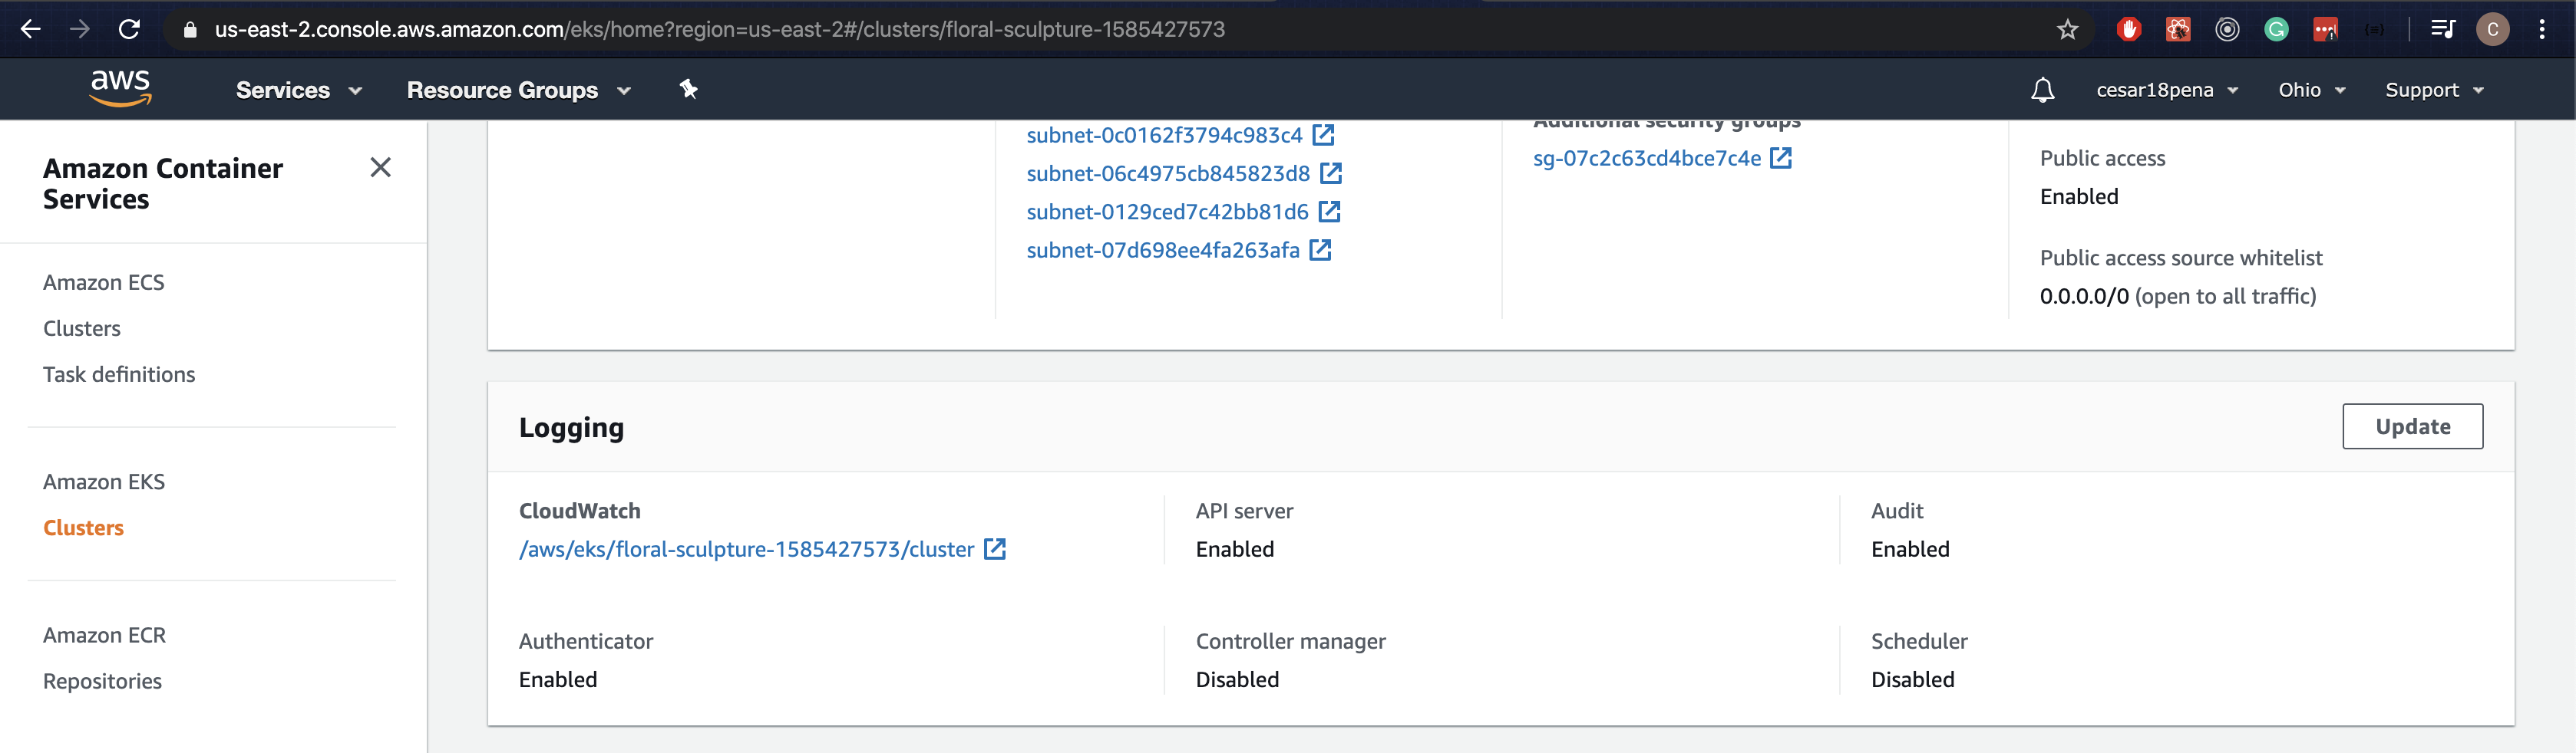Open external link icon for subnet-07d698ee4fa263afa

pyautogui.click(x=1320, y=250)
